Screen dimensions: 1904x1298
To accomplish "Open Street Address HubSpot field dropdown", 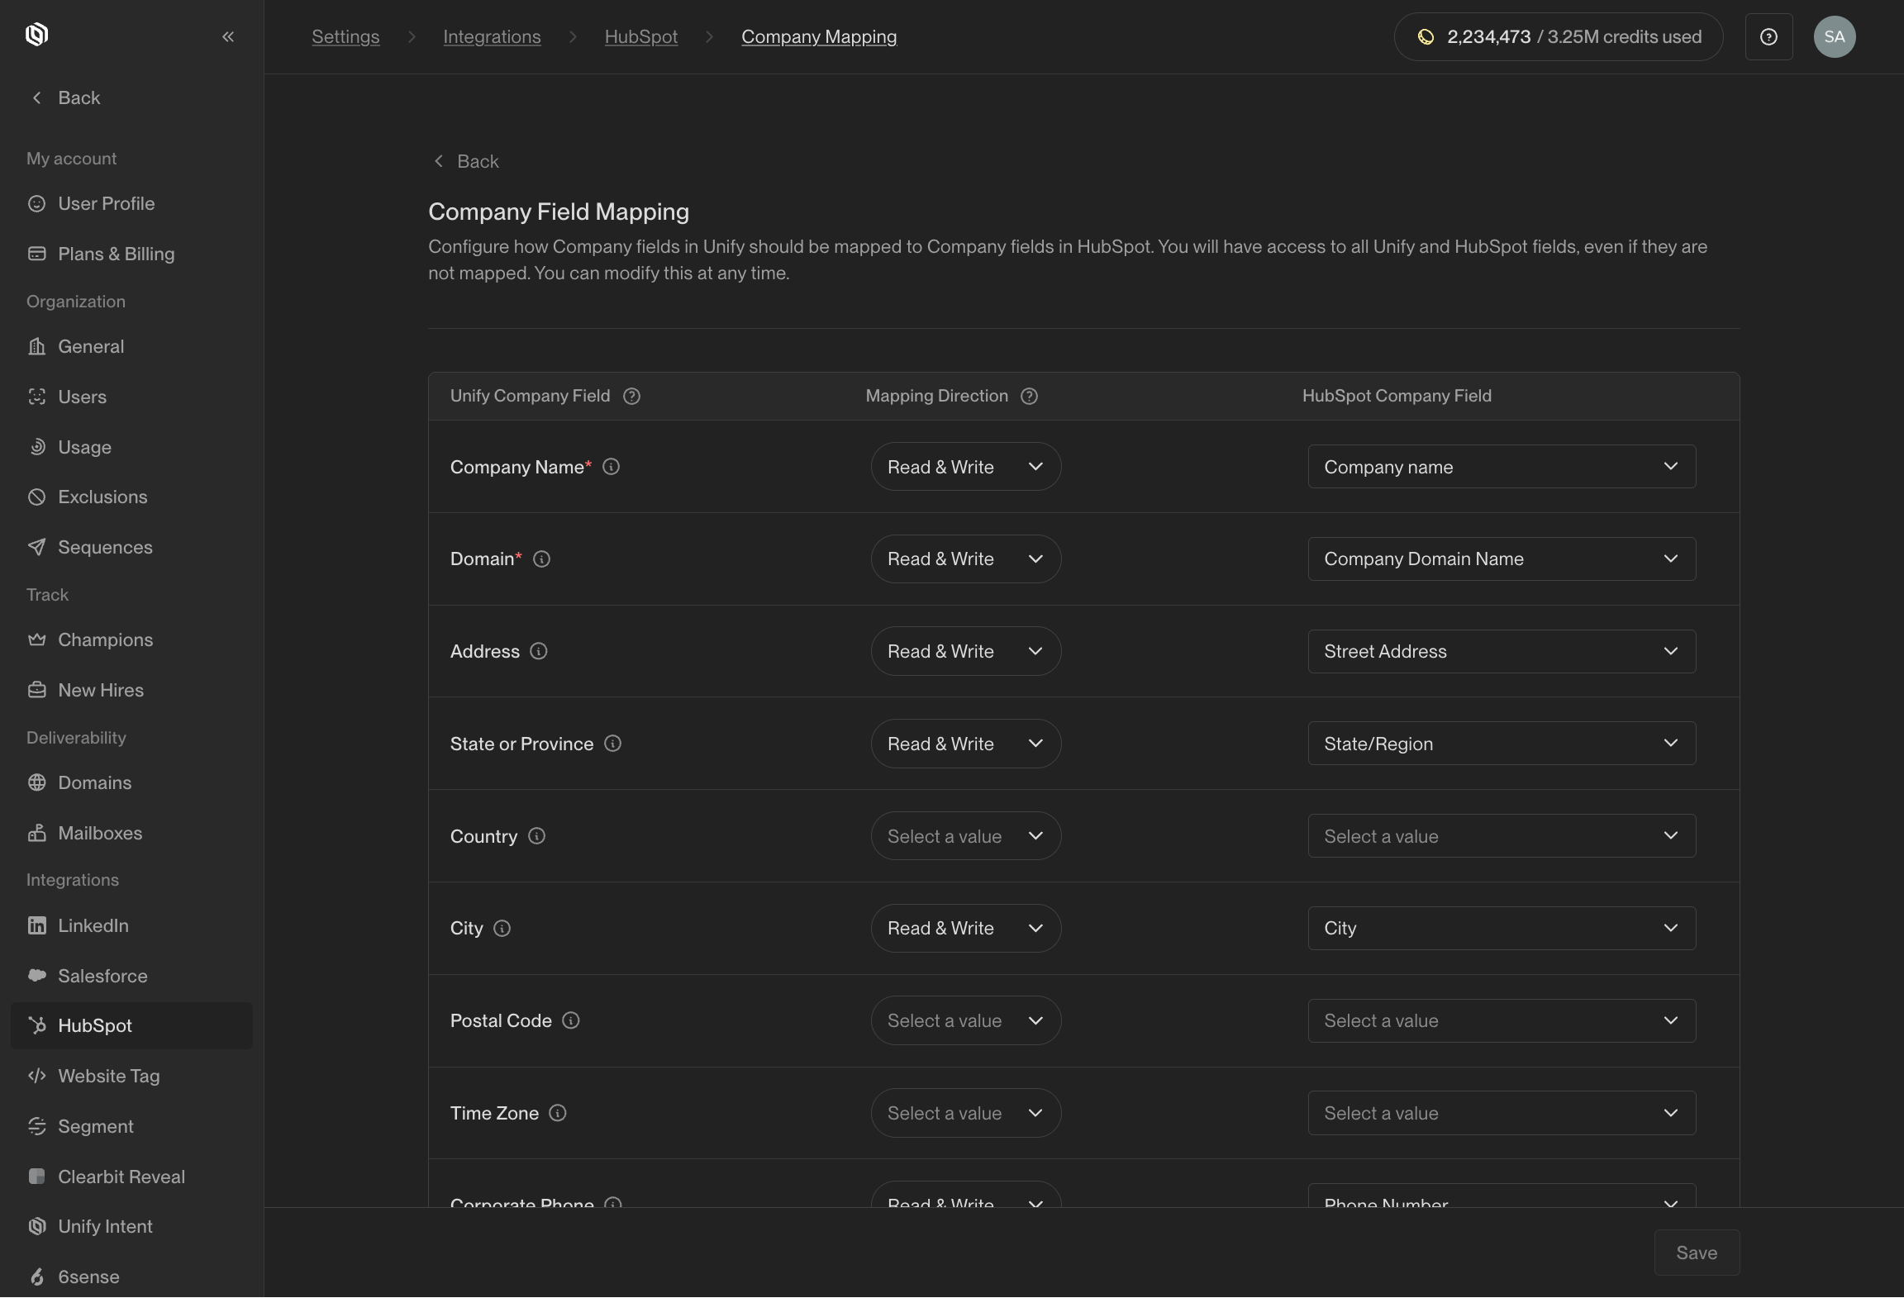I will (x=1501, y=651).
